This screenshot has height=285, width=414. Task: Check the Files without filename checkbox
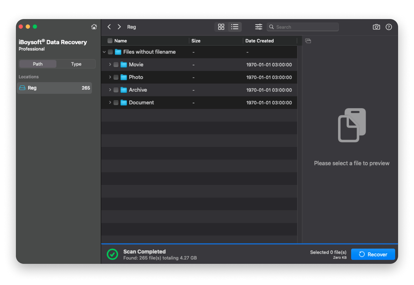coord(110,52)
